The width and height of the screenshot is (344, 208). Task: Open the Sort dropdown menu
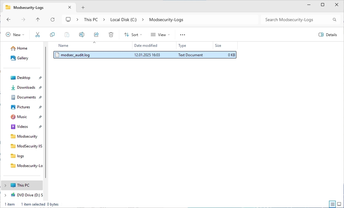[133, 35]
